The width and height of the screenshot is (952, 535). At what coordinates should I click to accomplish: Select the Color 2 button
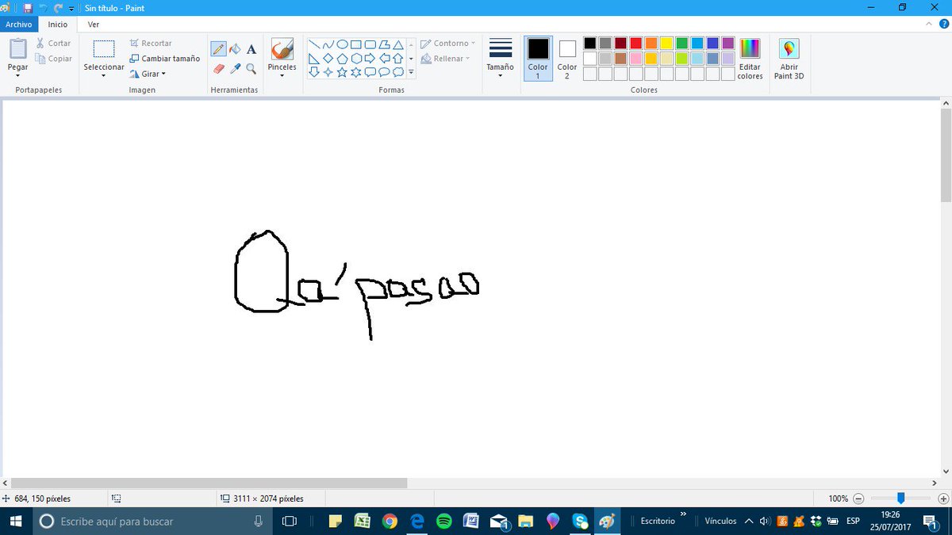pos(567,59)
